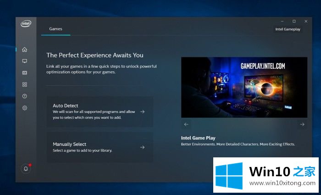Screen dimensions: 321x195
Task: Open the Support question mark icon
Action: click(25, 96)
